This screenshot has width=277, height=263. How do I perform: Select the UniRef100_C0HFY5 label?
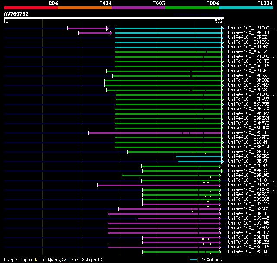tap(248, 123)
